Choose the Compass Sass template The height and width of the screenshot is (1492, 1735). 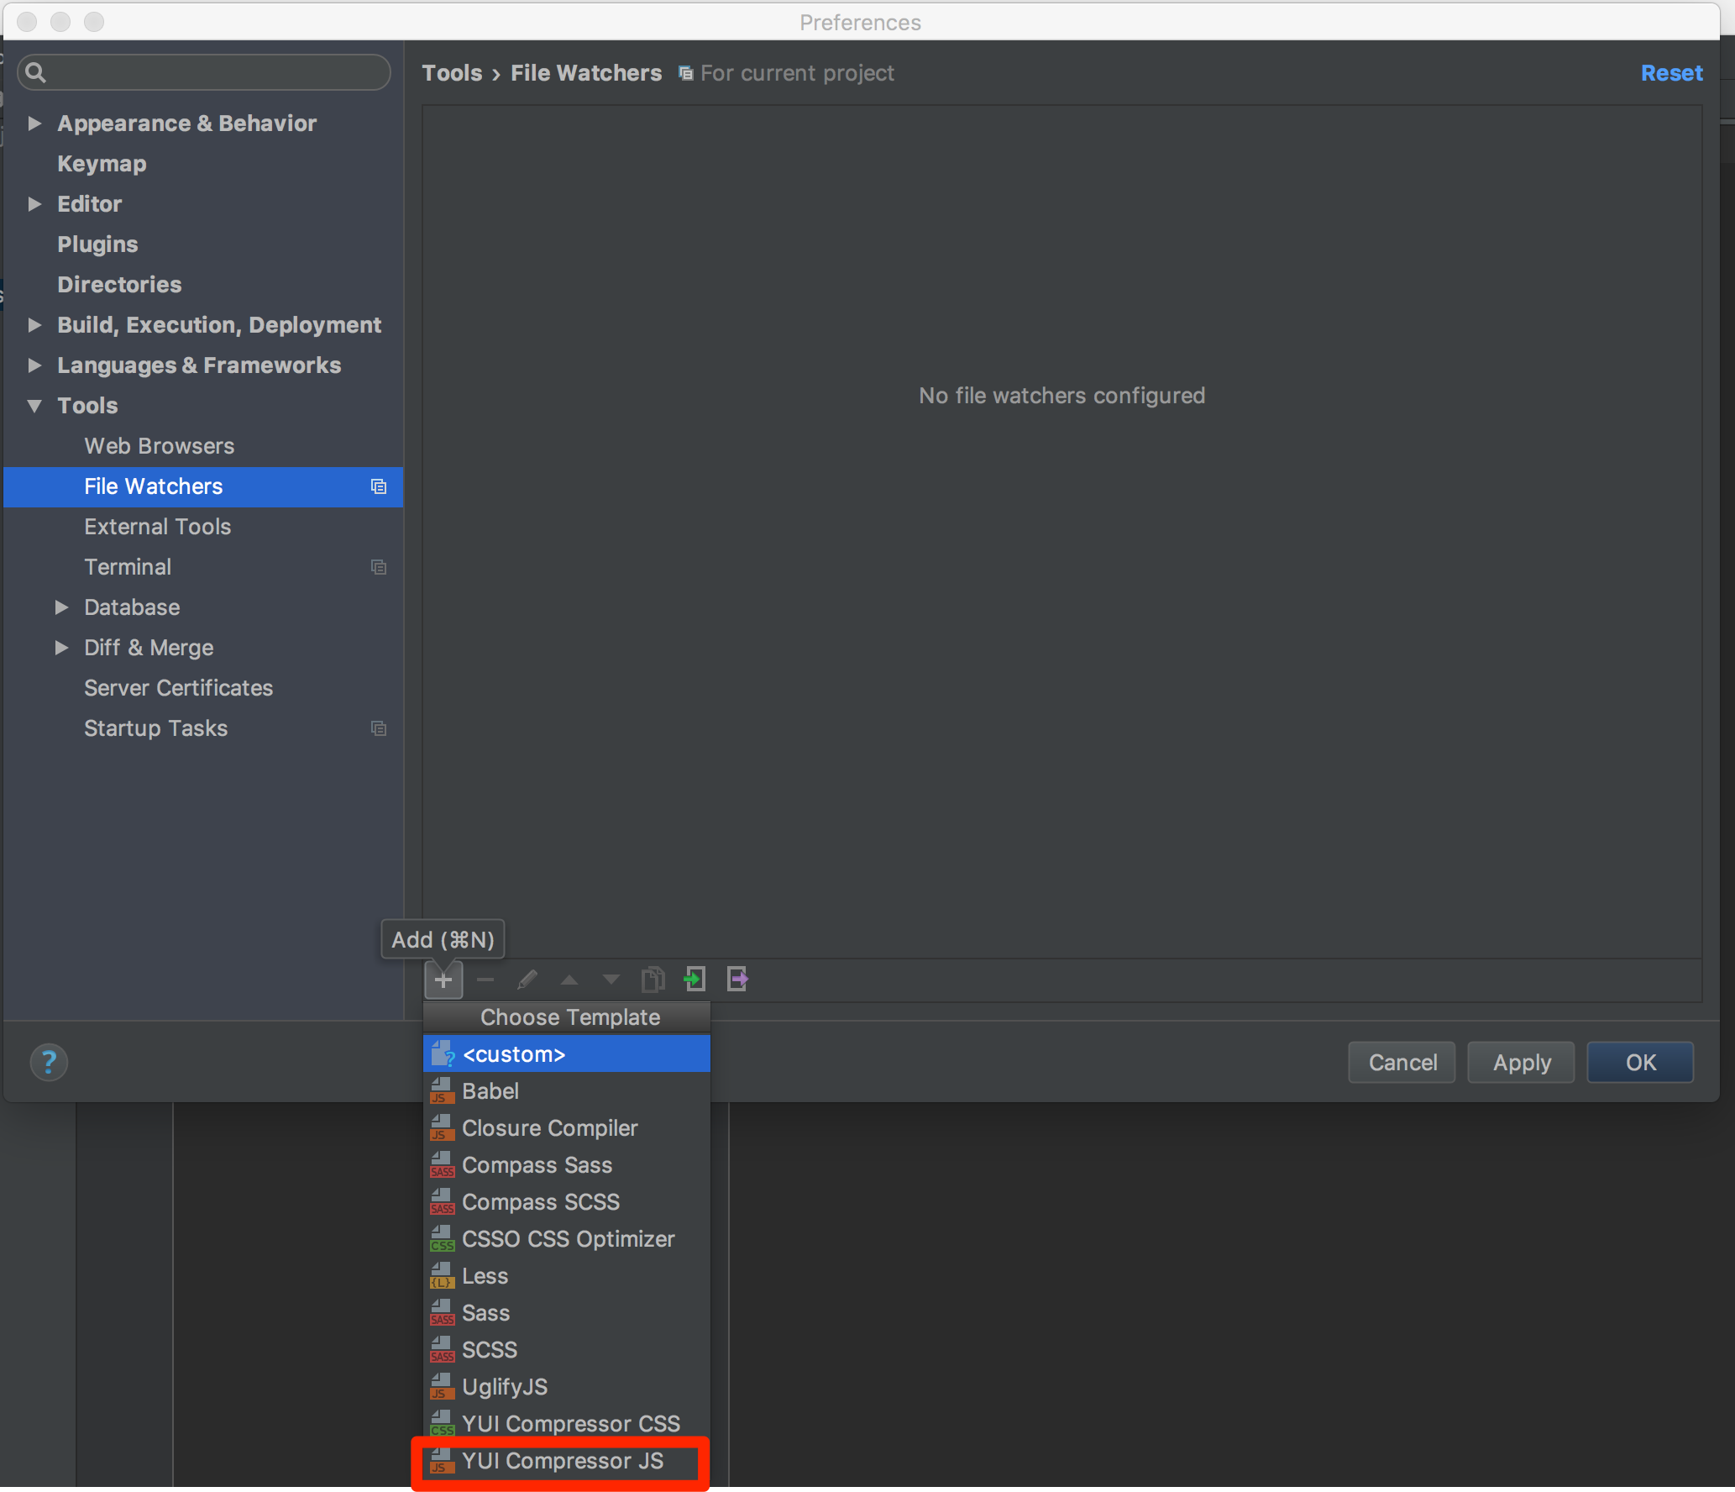pos(567,1164)
